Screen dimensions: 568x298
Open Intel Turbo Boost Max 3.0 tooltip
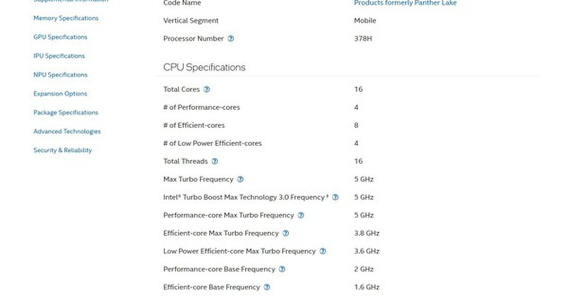point(336,197)
